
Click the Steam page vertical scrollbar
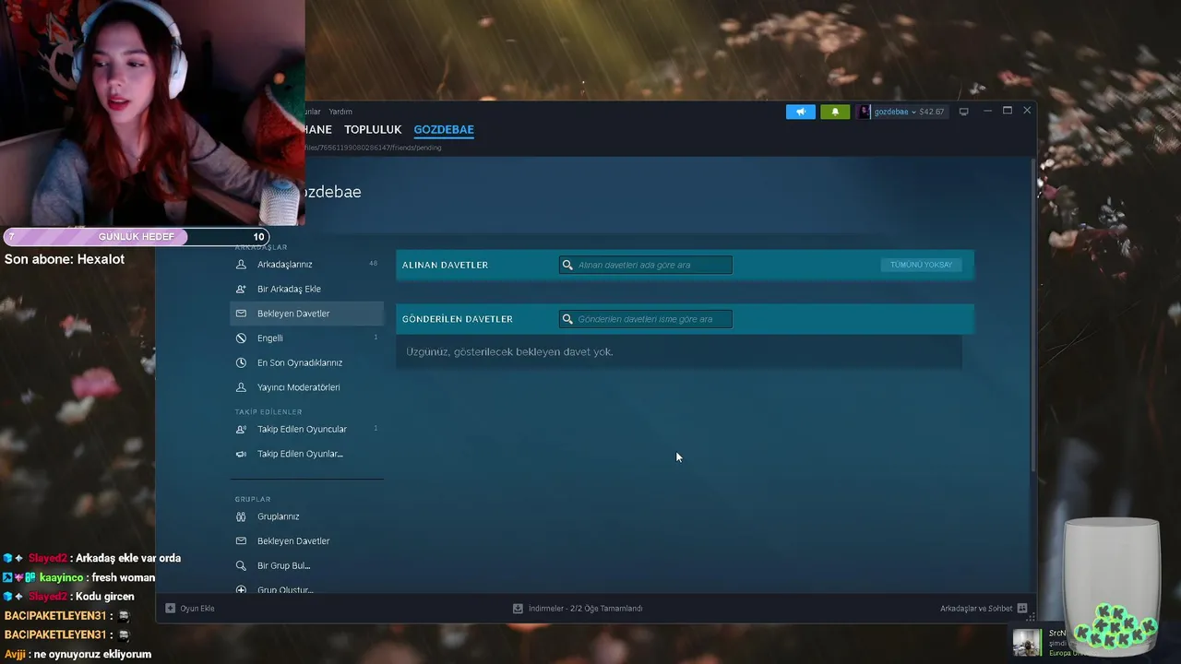coord(1032,315)
